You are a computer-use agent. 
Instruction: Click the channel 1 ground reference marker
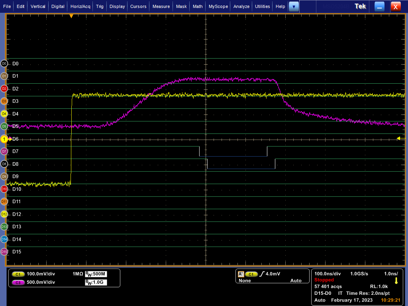click(x=5, y=139)
